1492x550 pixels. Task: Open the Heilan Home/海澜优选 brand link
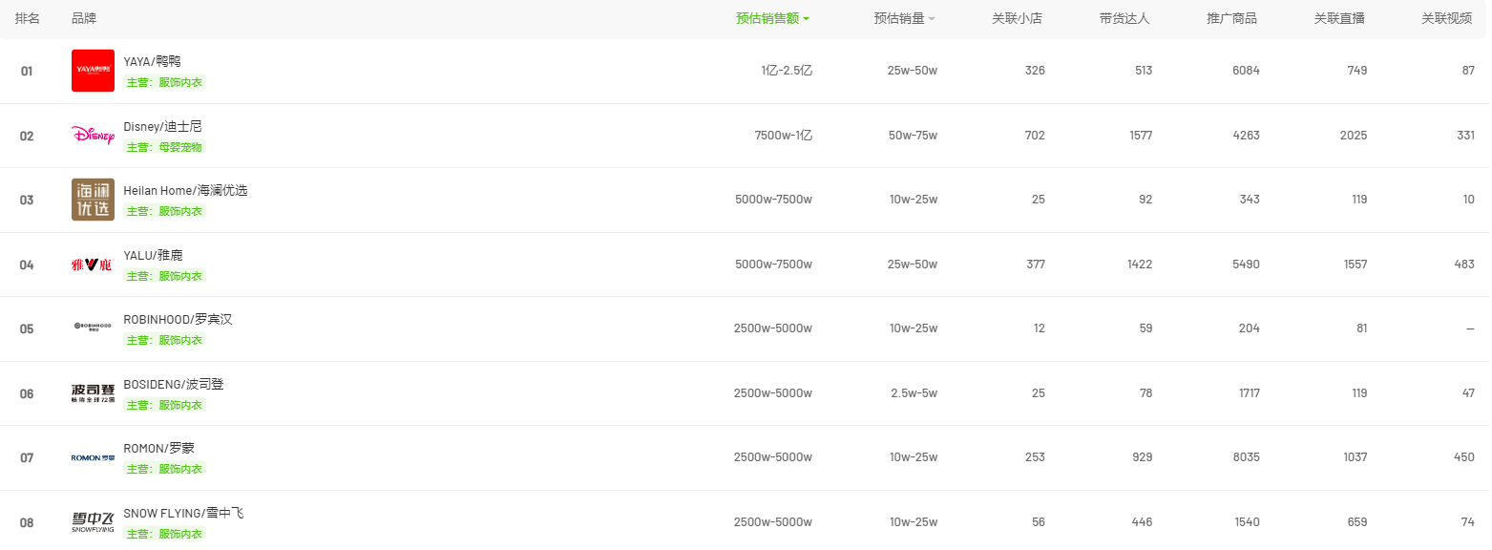click(x=185, y=190)
